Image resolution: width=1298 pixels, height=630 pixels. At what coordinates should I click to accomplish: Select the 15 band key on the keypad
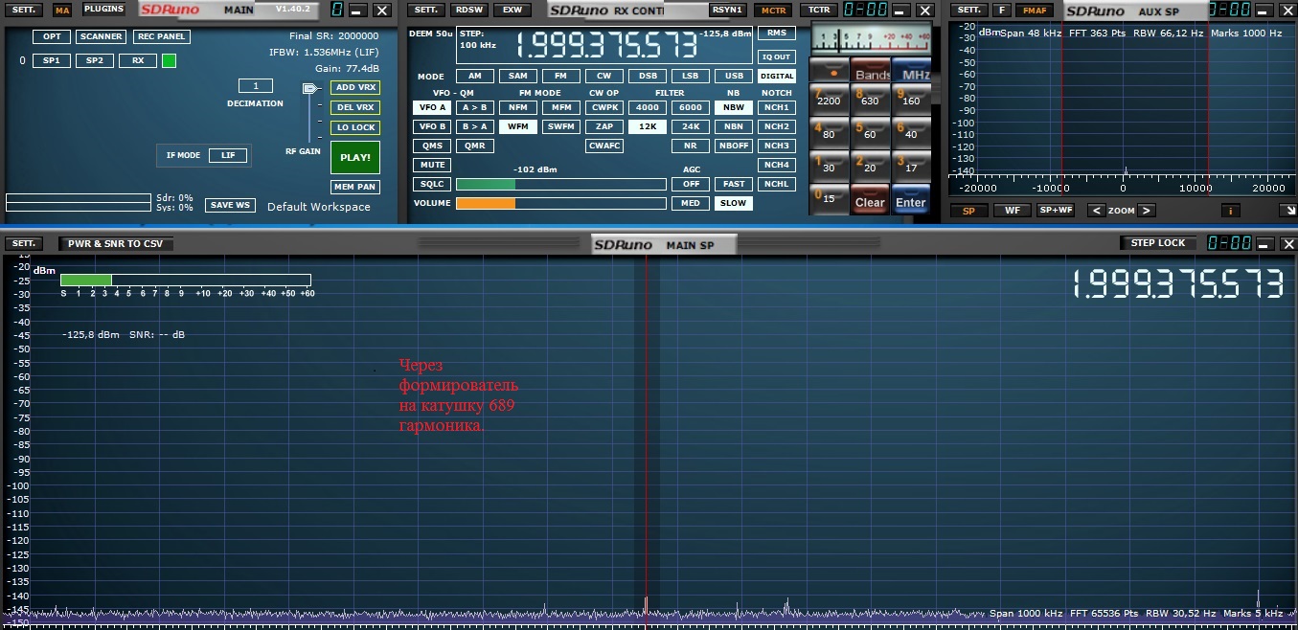[x=830, y=199]
